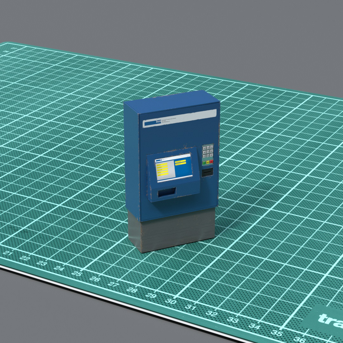Click ruler number 27 on the mat's front edge
This screenshot has height=343, width=343.
[113, 284]
